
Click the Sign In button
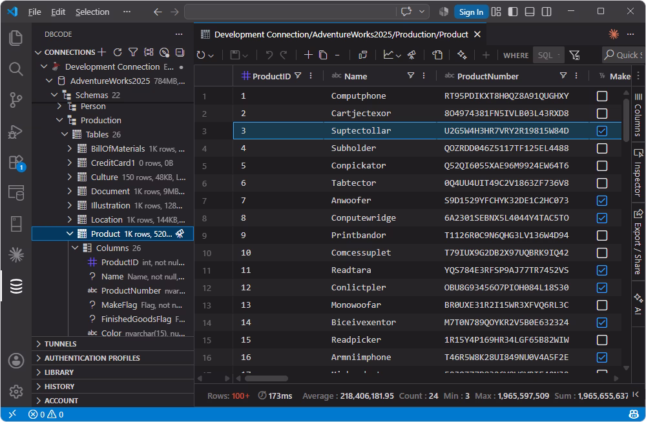click(471, 12)
